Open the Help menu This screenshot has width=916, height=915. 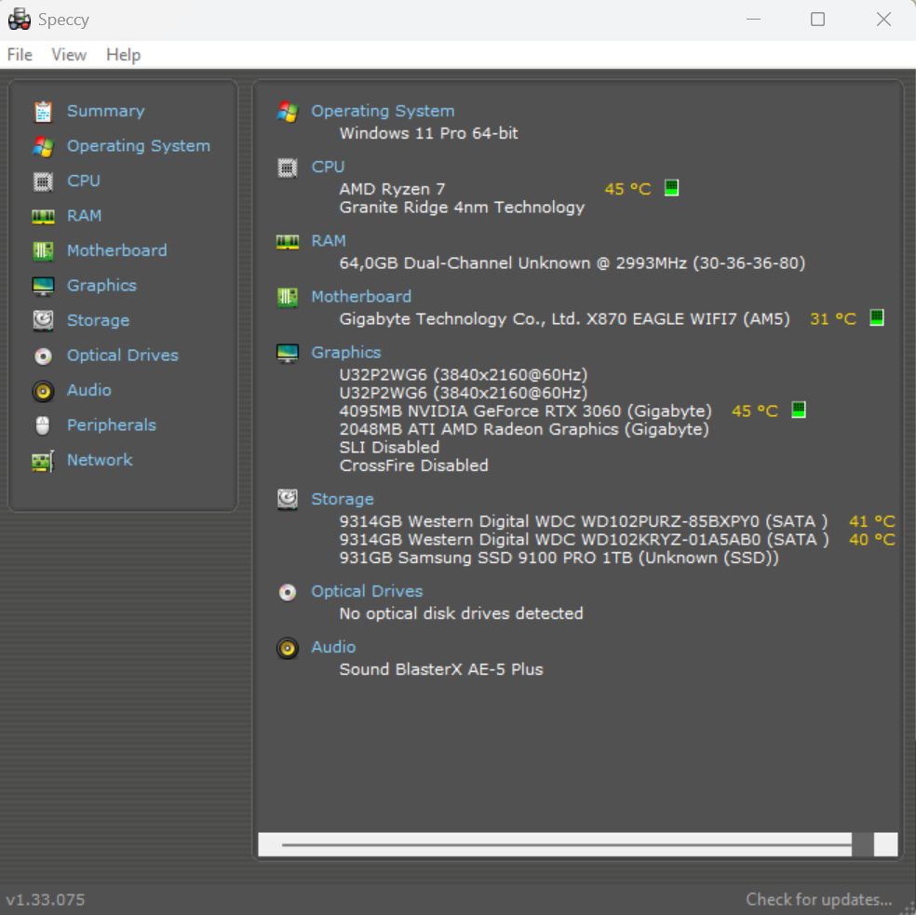click(x=123, y=55)
